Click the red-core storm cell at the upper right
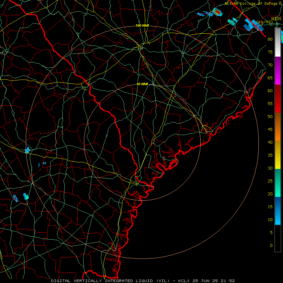Viewport: 283px width, 283px height. (217, 12)
